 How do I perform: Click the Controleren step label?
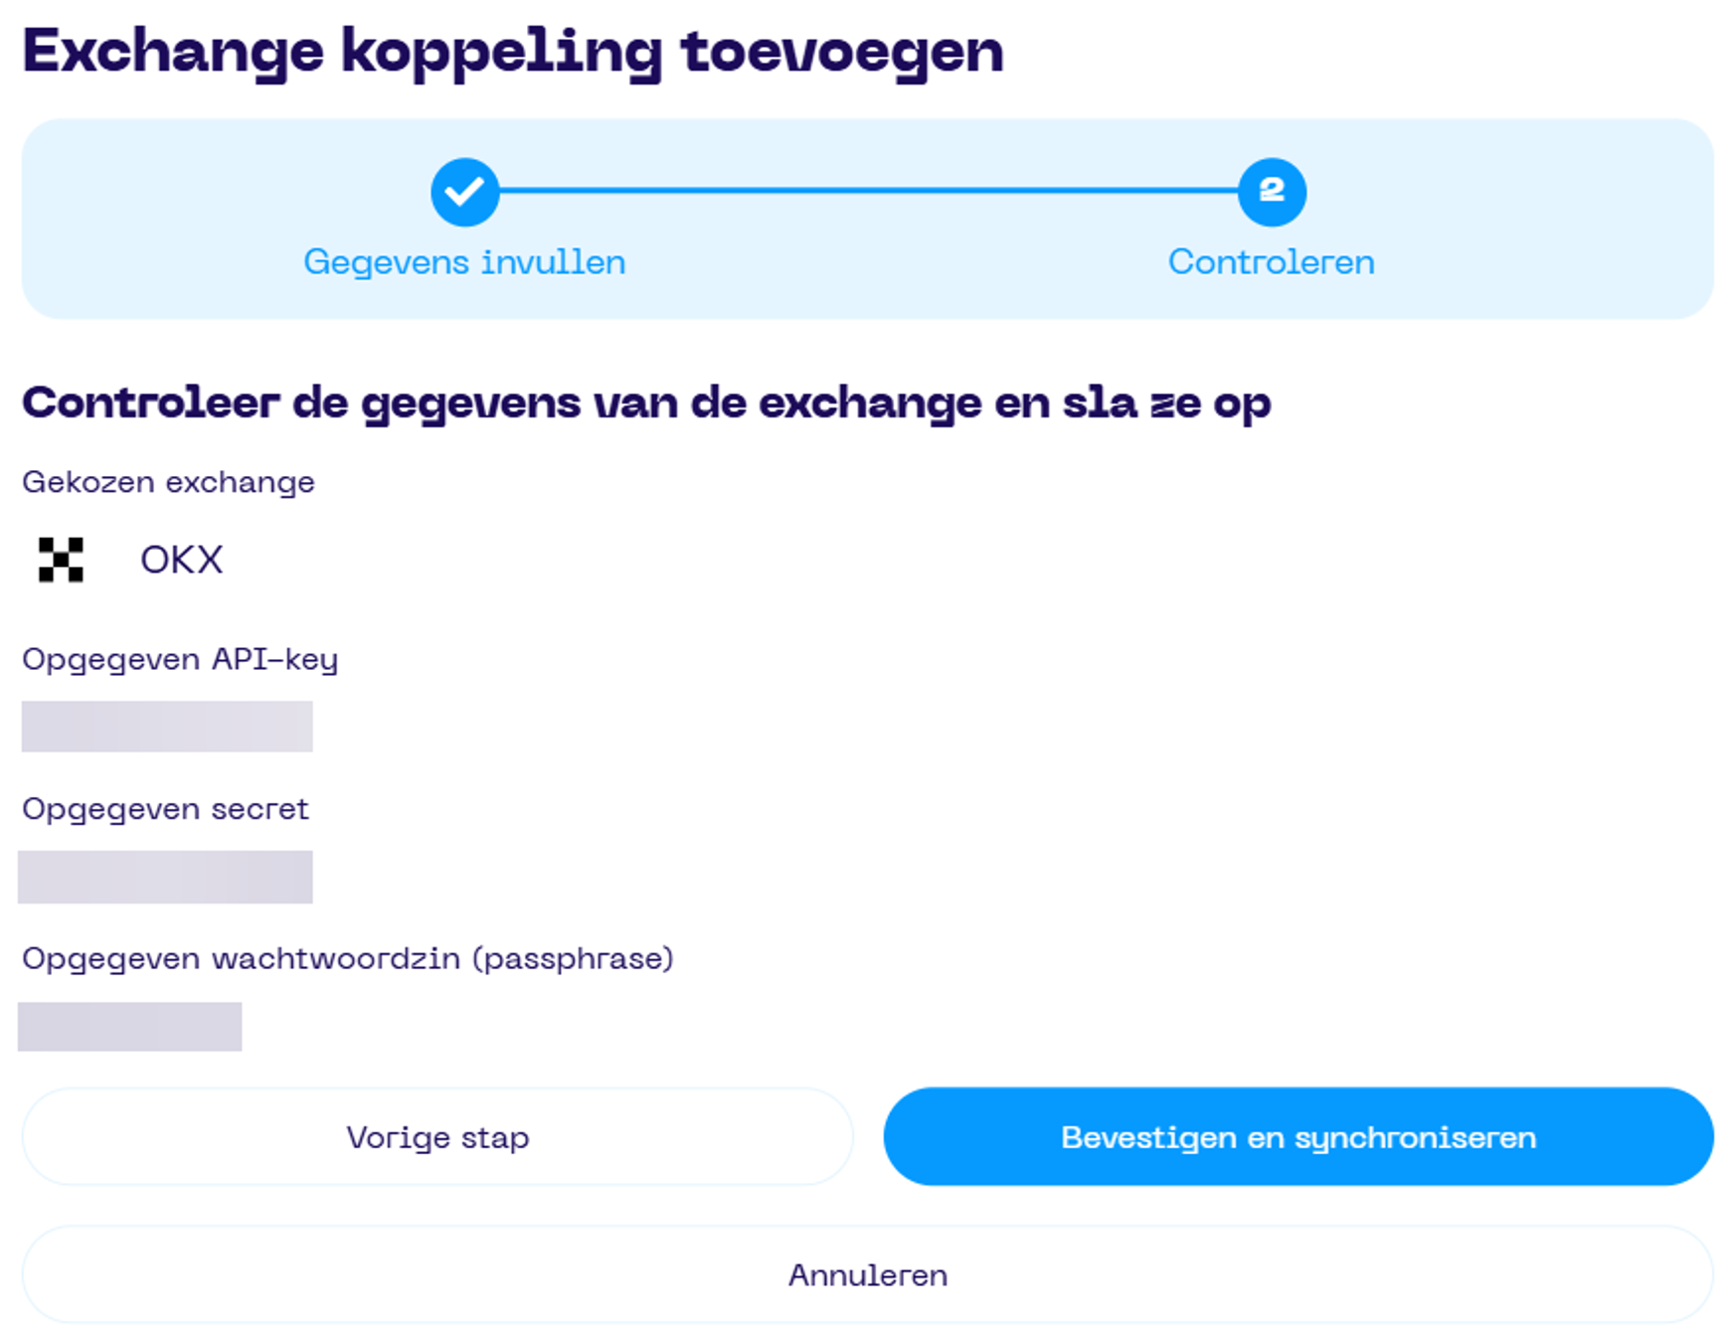(x=1270, y=260)
